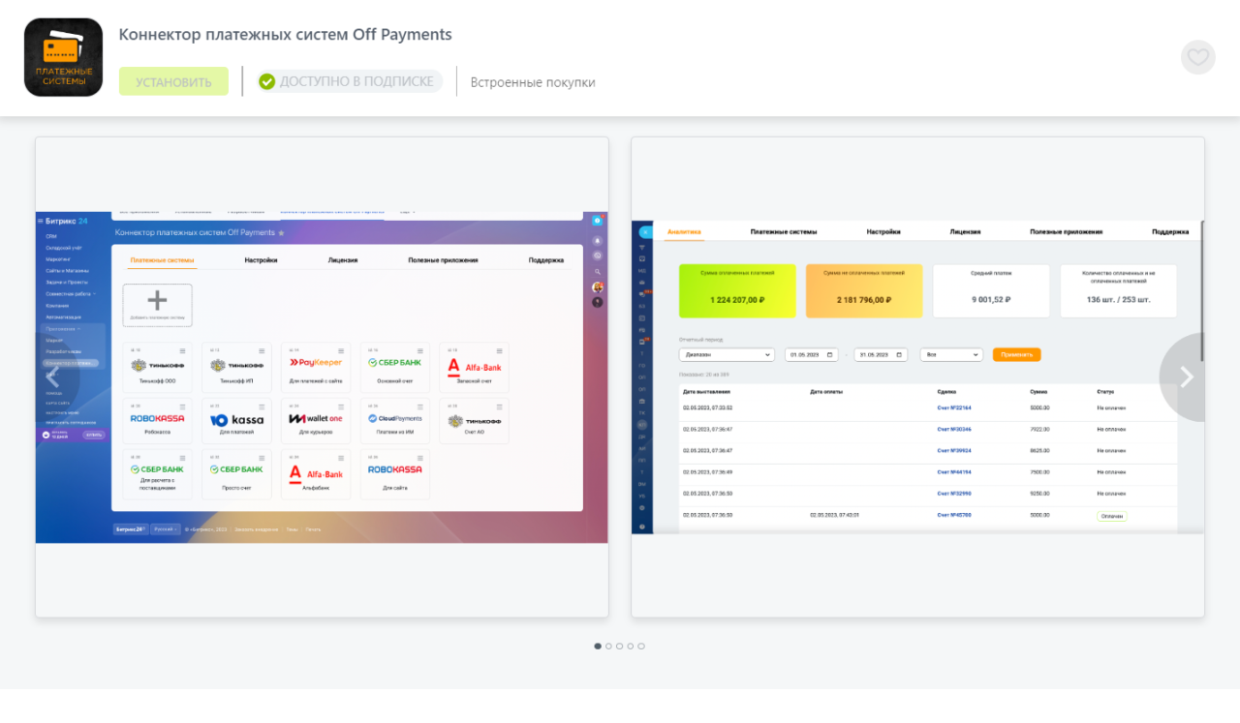Go to fifth carousel pagination dot
1240x723 pixels.
pos(641,646)
